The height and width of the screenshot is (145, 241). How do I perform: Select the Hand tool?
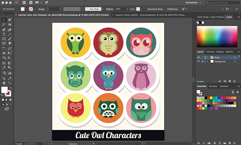coord(4,83)
